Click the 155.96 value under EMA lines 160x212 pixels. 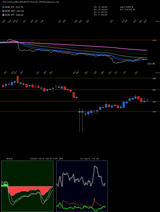click(x=151, y=64)
